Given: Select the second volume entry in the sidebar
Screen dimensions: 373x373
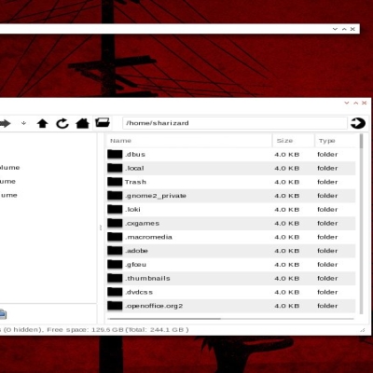Looking at the screenshot, I should click(7, 181).
